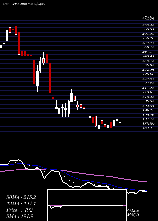
Task: Click the 236.03 price level label
Action: pyautogui.click(x=148, y=65)
